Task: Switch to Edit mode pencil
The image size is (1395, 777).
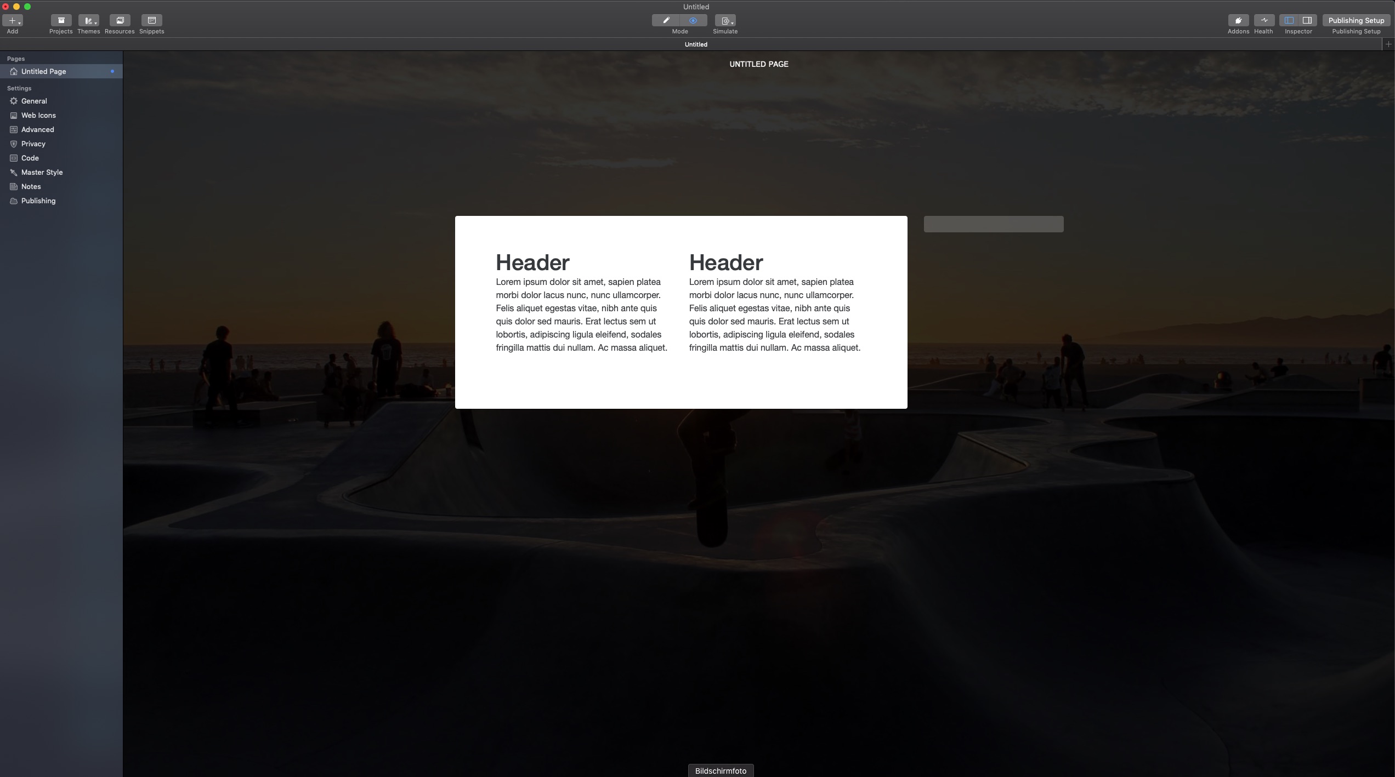Action: pos(666,20)
